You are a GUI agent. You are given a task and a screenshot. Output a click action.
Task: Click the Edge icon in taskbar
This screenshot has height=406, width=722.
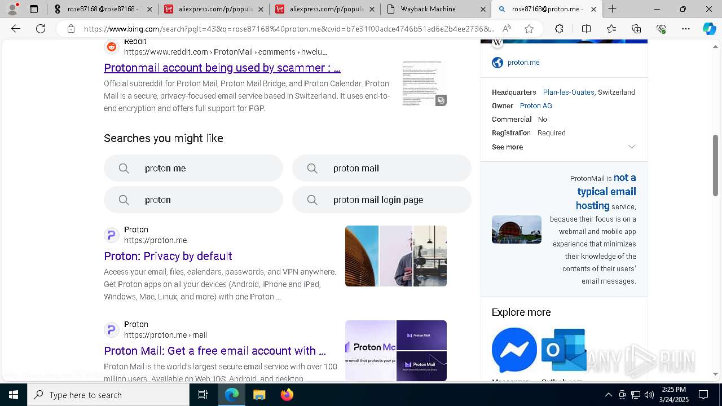232,395
